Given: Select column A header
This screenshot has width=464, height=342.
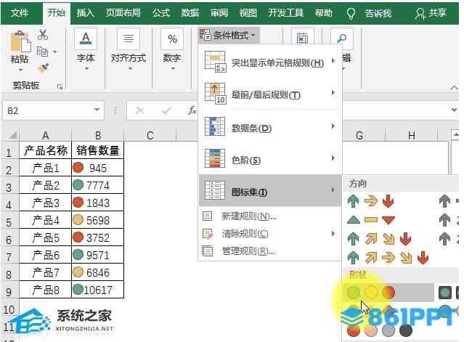Looking at the screenshot, I should [45, 135].
